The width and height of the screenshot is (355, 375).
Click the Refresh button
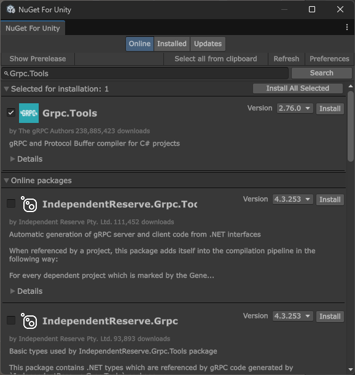point(286,59)
